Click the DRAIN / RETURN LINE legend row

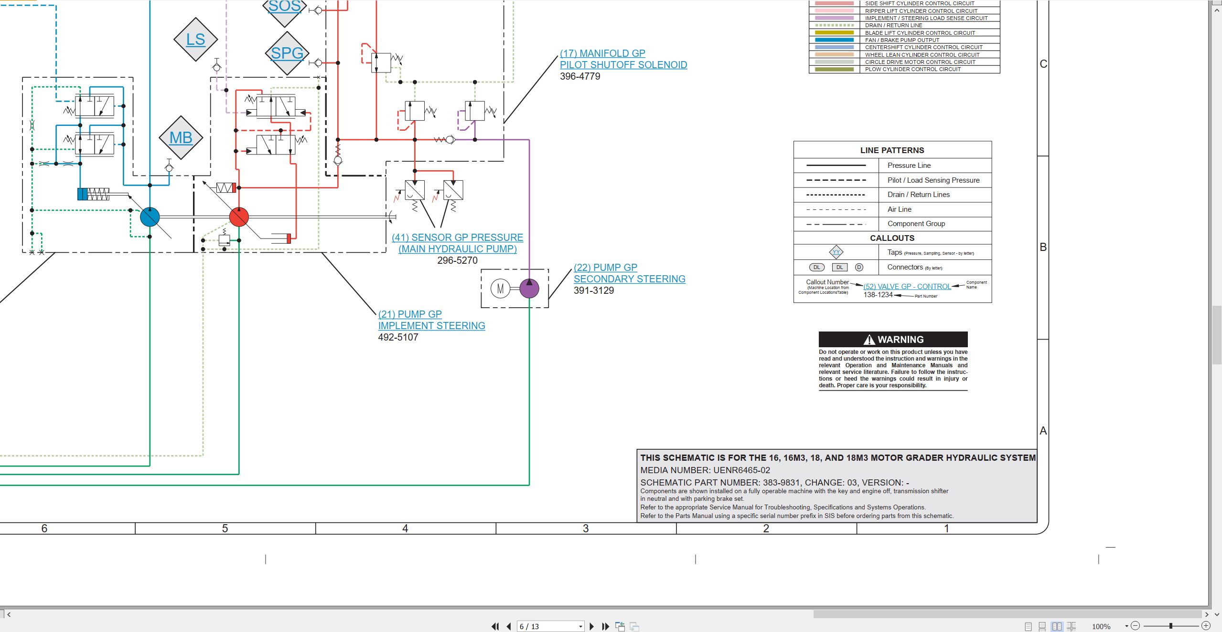click(904, 25)
